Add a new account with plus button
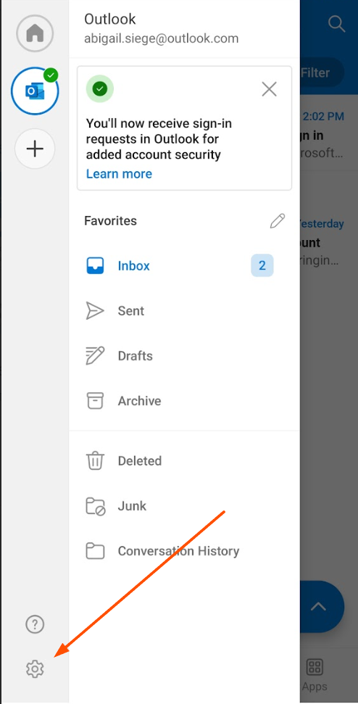This screenshot has width=358, height=704. 35,149
